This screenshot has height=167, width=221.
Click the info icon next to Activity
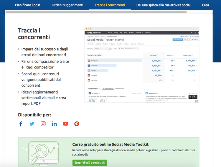point(174,55)
